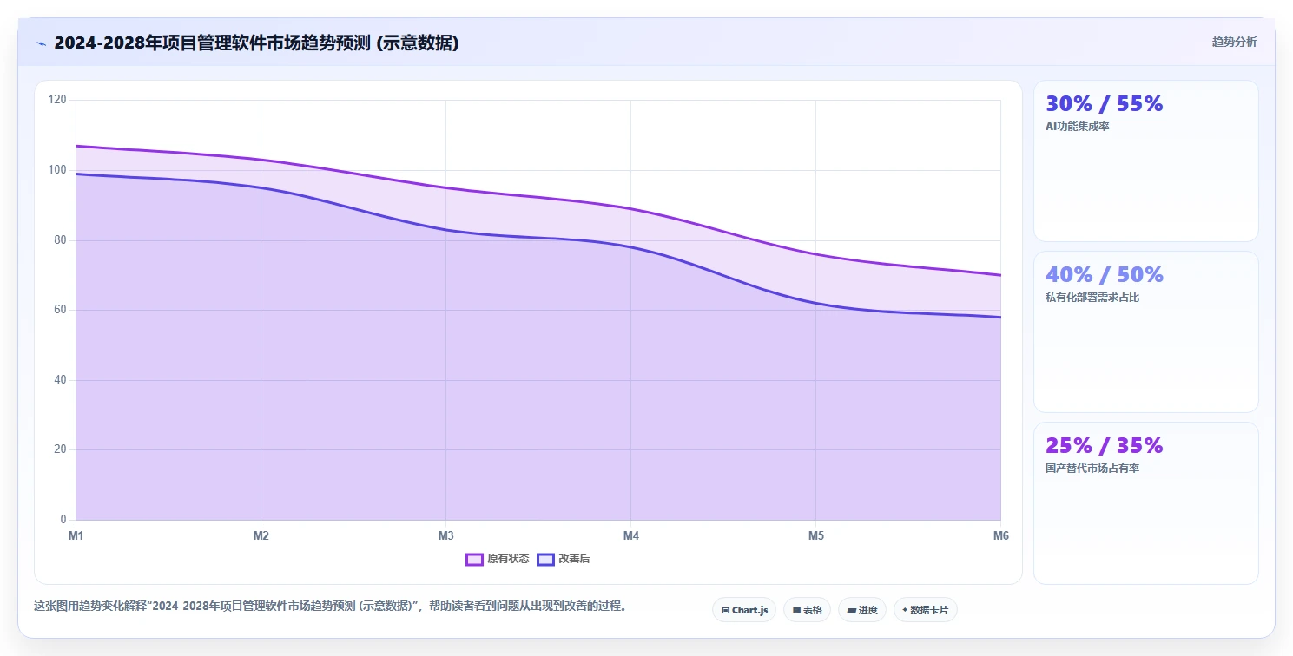Click the 表格 tag
Screen dimensions: 1293x656
click(807, 610)
